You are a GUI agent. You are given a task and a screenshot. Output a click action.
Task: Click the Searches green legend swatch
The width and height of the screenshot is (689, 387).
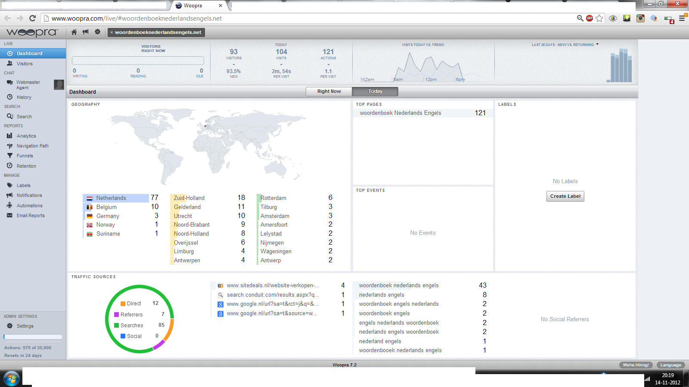point(116,325)
